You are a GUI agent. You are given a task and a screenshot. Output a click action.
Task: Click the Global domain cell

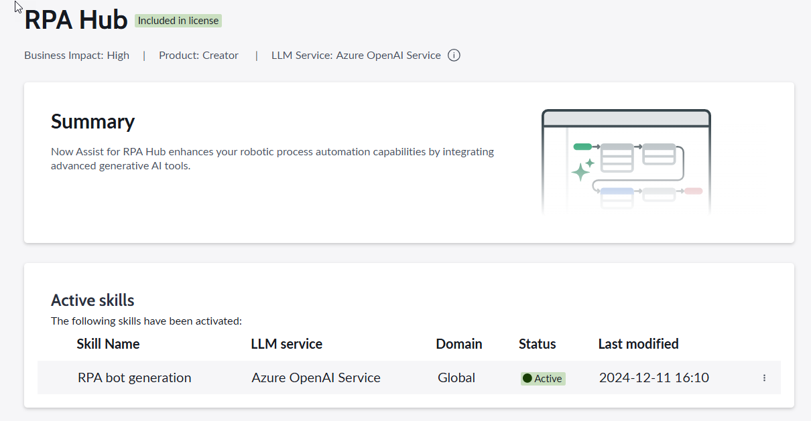(x=456, y=378)
